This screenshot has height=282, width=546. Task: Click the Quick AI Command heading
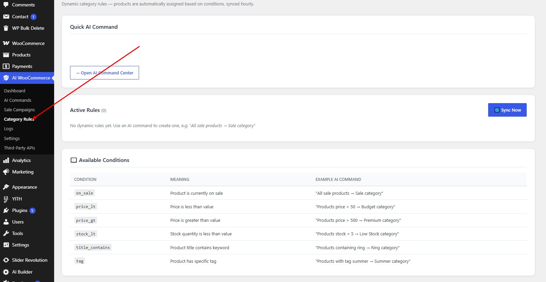click(x=94, y=27)
